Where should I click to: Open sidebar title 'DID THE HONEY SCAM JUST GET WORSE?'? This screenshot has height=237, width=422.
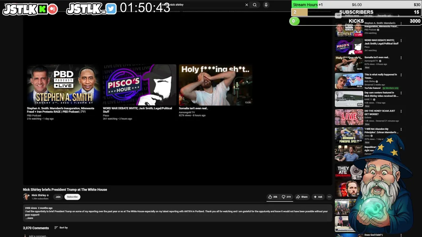point(379,113)
